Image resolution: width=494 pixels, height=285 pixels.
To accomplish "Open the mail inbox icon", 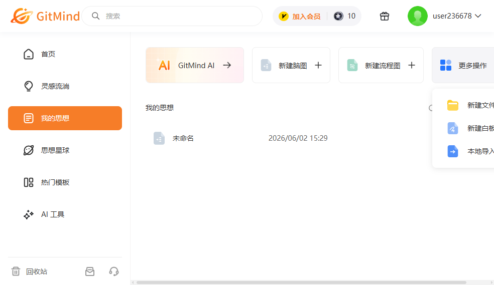I will coord(90,271).
